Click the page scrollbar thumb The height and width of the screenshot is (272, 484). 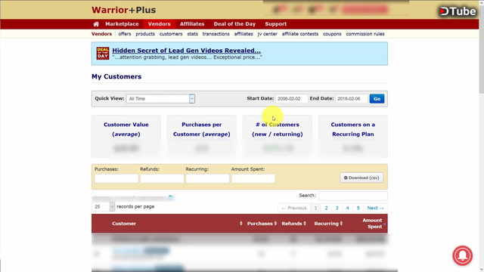(x=481, y=49)
